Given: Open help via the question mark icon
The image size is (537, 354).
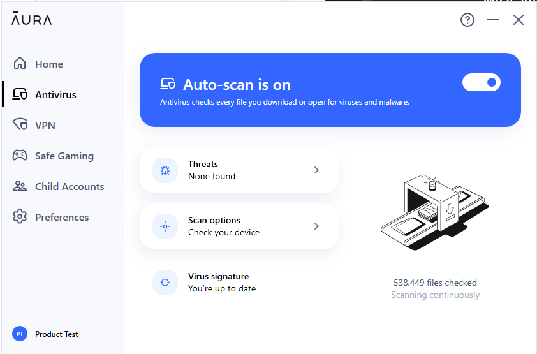Looking at the screenshot, I should [467, 20].
